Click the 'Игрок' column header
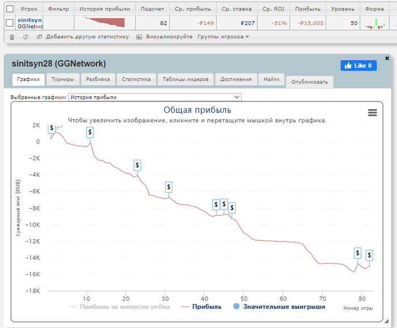This screenshot has width=397, height=328. click(x=29, y=9)
